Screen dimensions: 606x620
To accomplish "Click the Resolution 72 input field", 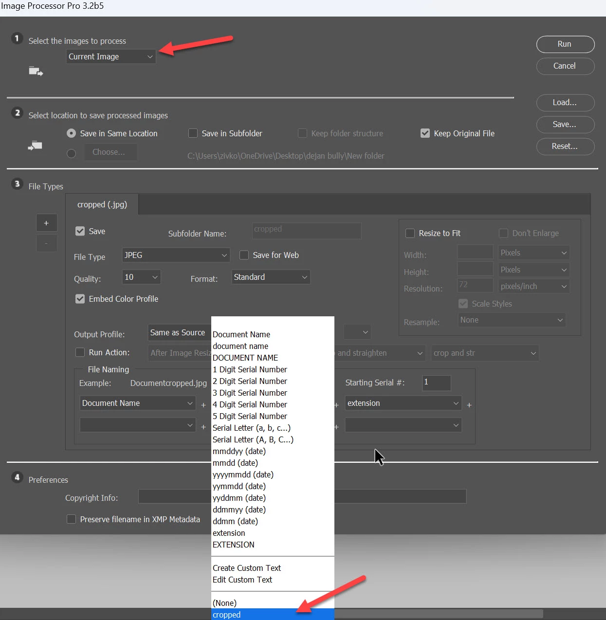I will pyautogui.click(x=475, y=285).
